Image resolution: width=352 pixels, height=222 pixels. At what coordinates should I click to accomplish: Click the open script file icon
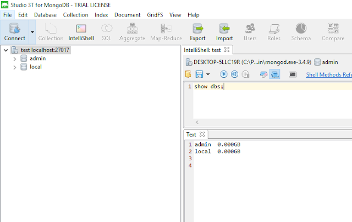pos(188,74)
